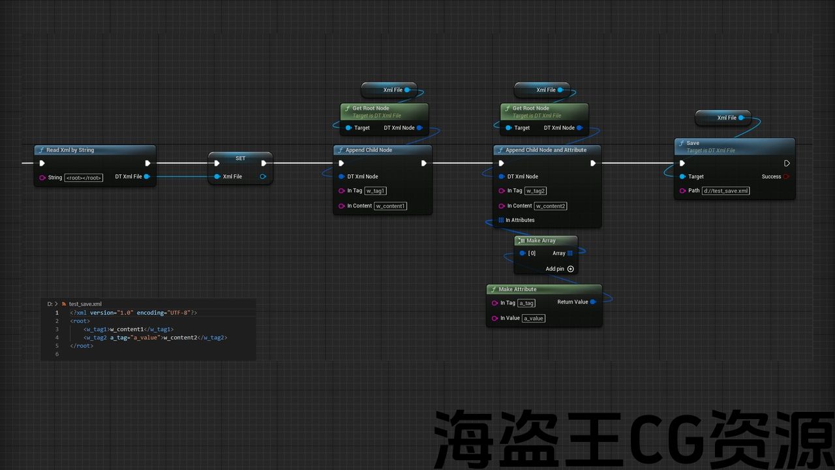Click DT Xml File output pin
Screen dimensions: 835x470
[x=147, y=176]
